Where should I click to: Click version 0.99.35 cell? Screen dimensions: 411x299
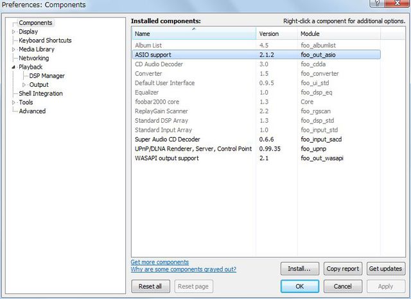pyautogui.click(x=270, y=149)
